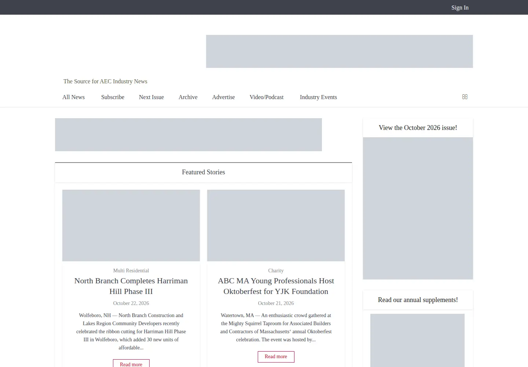Screen dimensions: 528x367
Task: Open the Industry Events menu item
Action: coord(318,97)
